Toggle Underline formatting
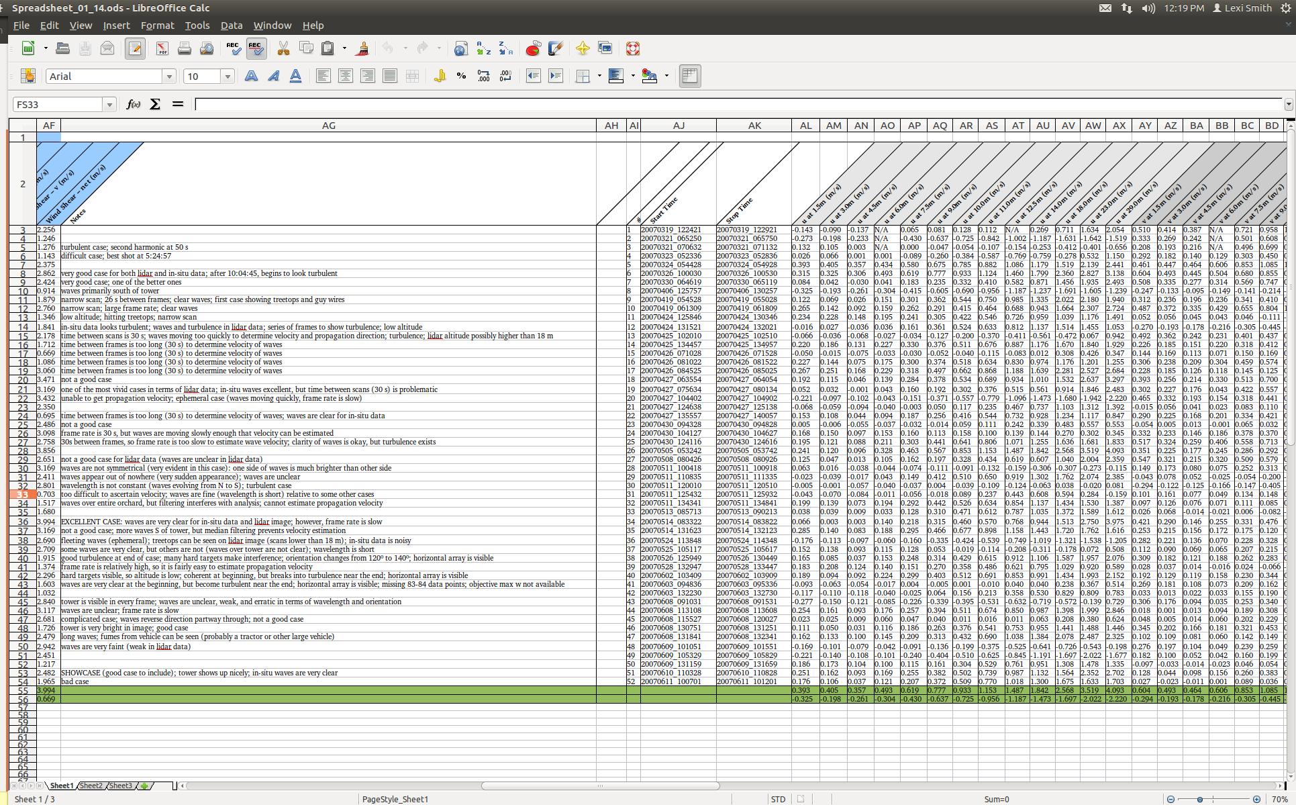This screenshot has height=805, width=1296. (x=295, y=76)
